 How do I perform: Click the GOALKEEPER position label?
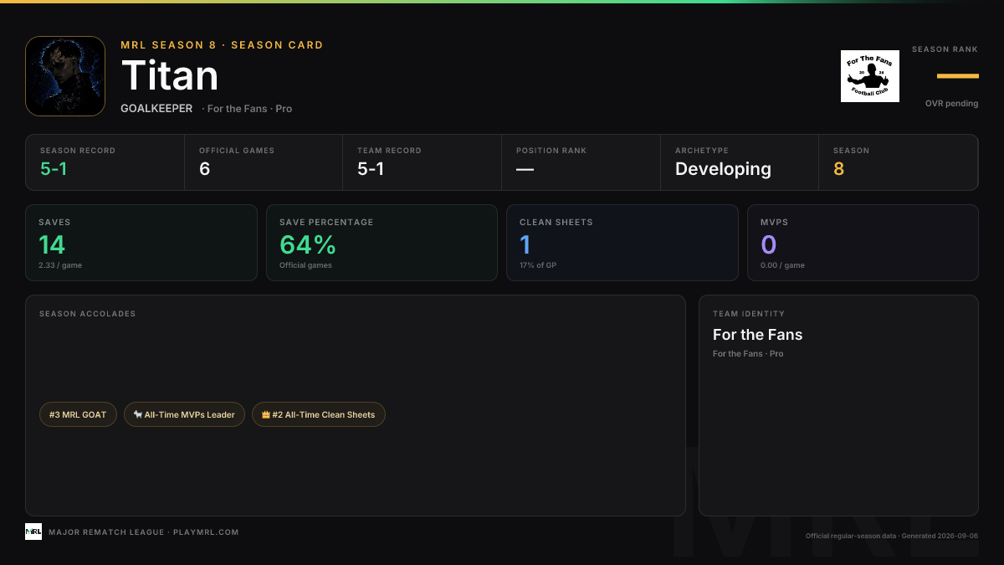(x=156, y=109)
